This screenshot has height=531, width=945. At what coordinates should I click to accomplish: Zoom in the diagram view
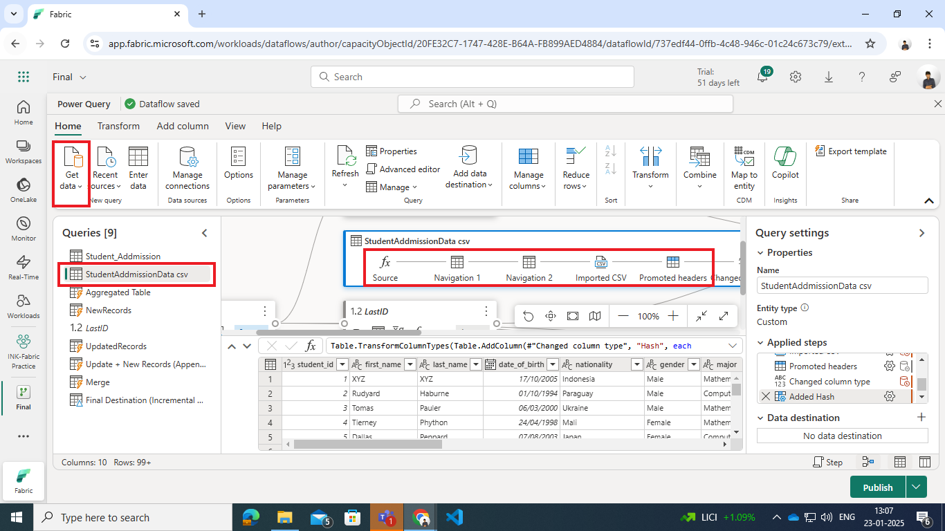click(673, 316)
